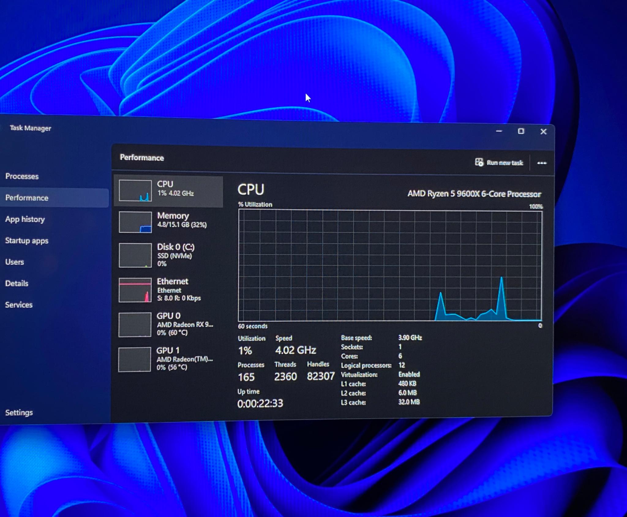Go to Startup apps page
The width and height of the screenshot is (627, 517).
(x=27, y=241)
